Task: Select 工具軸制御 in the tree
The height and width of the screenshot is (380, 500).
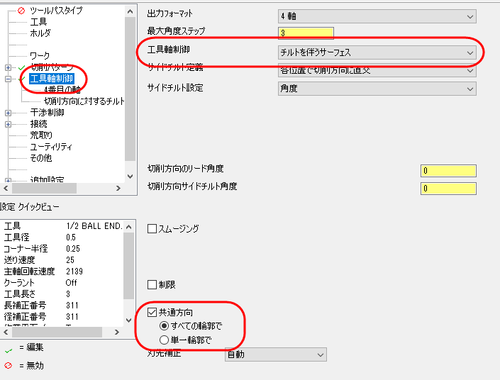Action: (x=52, y=79)
